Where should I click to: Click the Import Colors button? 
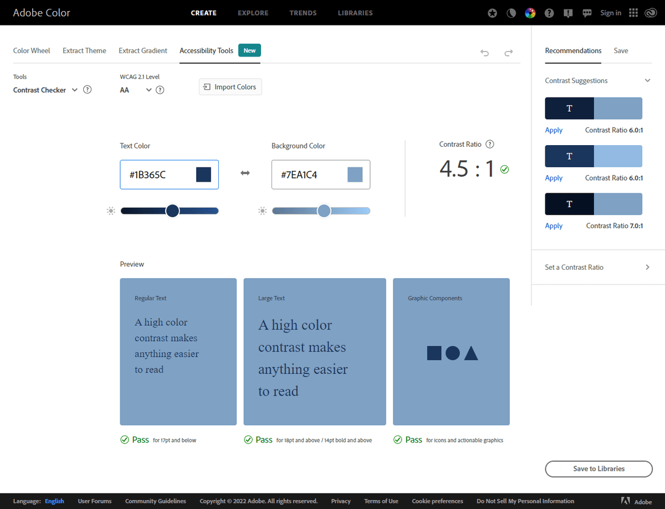pyautogui.click(x=230, y=87)
